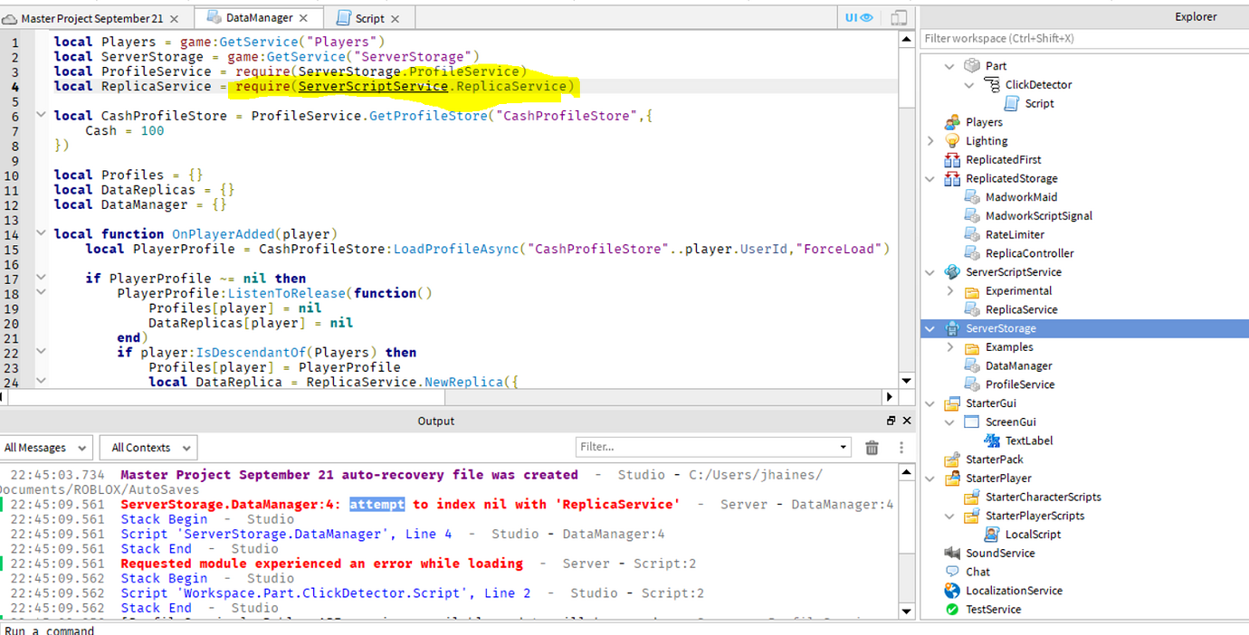Click the TestService green check icon
The height and width of the screenshot is (635, 1249).
(x=951, y=609)
